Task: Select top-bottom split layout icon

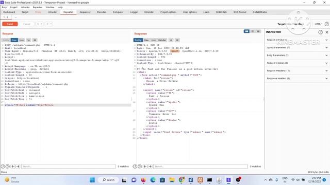Action: [x=253, y=31]
